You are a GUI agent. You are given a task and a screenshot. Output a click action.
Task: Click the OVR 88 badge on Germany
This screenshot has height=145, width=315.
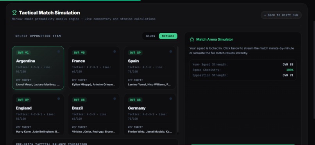pos(135,100)
